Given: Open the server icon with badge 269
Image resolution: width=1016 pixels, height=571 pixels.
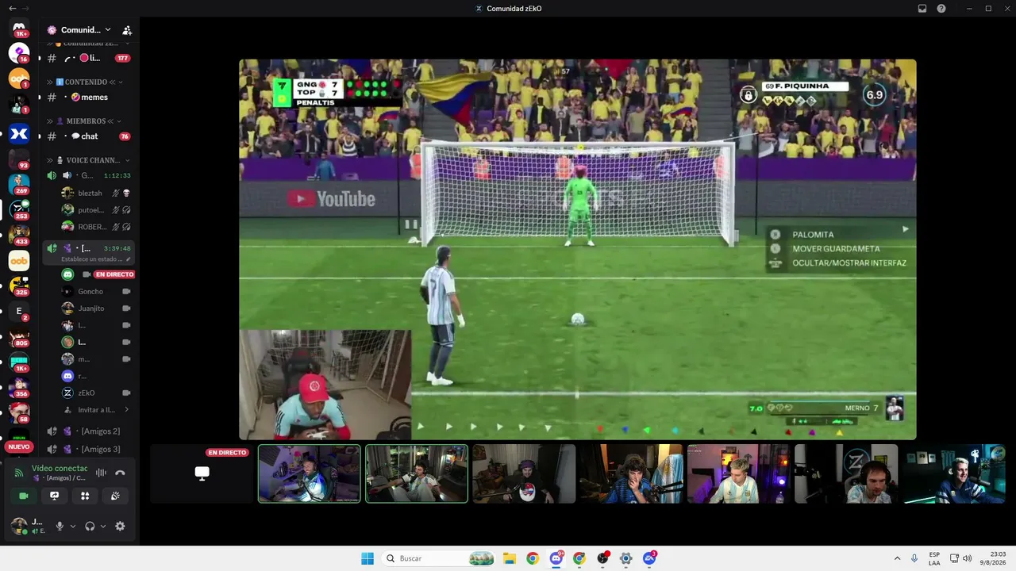Looking at the screenshot, I should (19, 184).
